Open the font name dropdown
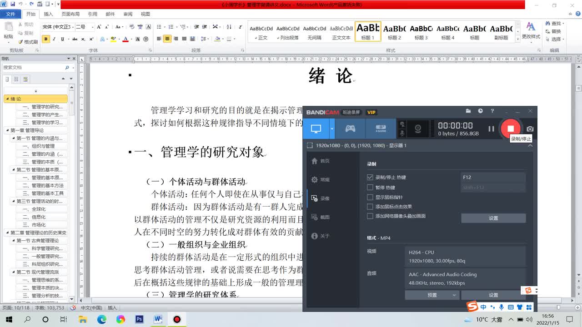The height and width of the screenshot is (327, 582). tap(72, 27)
